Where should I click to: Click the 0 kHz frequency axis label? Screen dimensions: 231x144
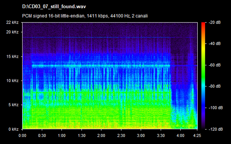click(13, 129)
